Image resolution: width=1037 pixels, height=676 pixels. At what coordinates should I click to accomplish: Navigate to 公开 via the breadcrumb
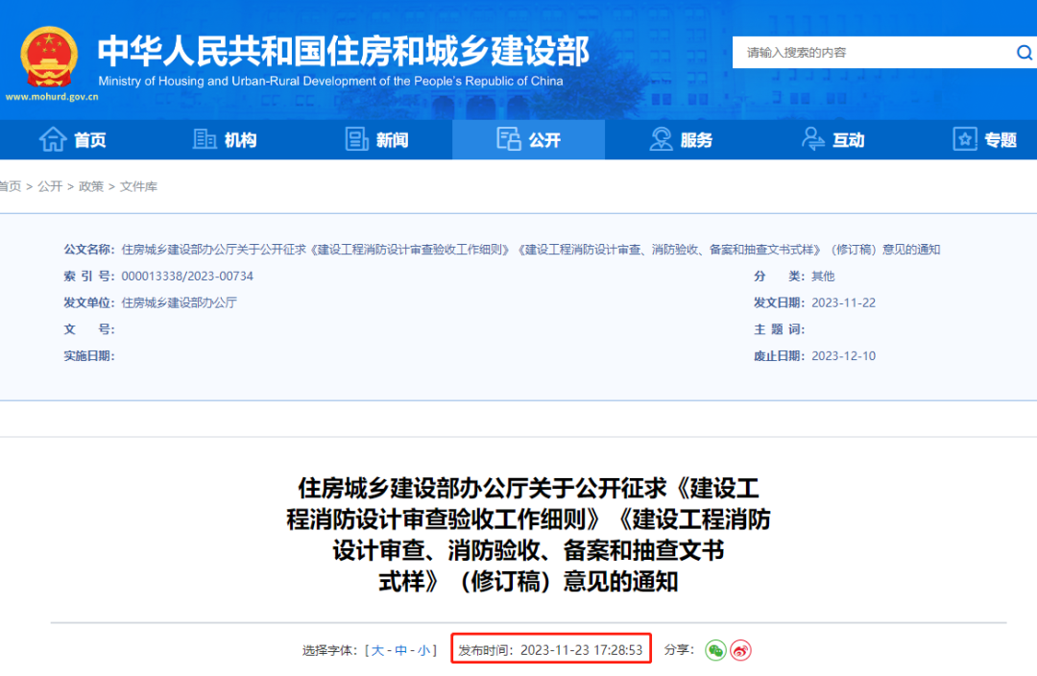50,186
